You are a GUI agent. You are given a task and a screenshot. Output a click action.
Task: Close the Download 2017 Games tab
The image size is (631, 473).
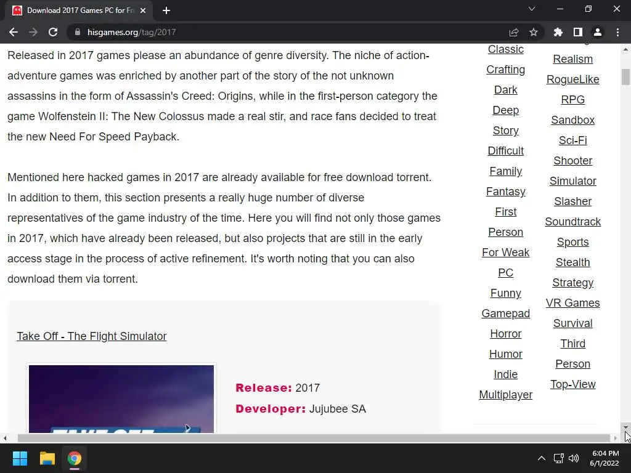pyautogui.click(x=143, y=10)
